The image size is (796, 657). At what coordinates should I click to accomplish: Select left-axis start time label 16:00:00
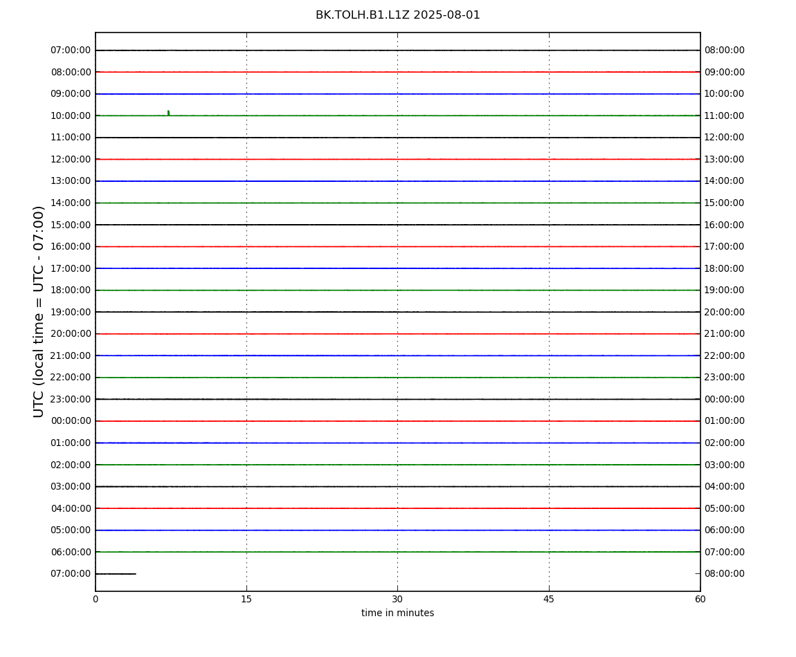coord(71,247)
